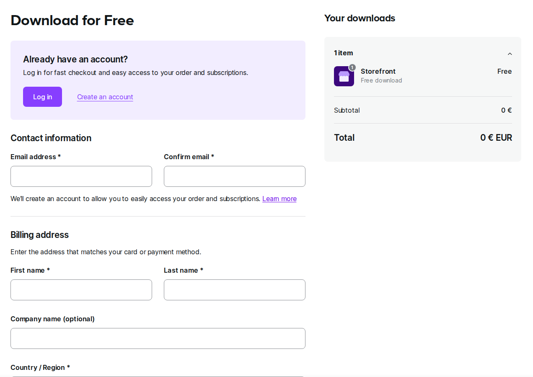Collapse the 1 item order summary chevron
This screenshot has width=533, height=377.
point(510,54)
